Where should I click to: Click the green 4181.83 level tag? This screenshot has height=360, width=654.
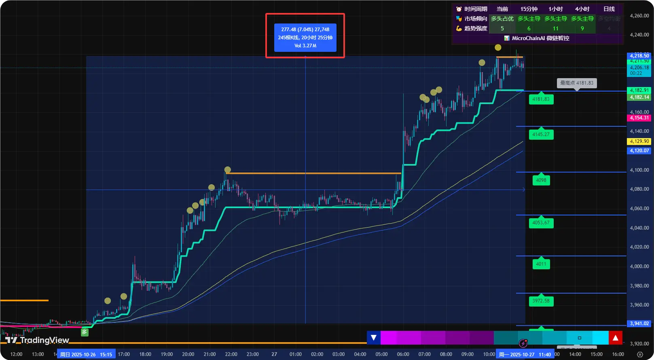(541, 99)
